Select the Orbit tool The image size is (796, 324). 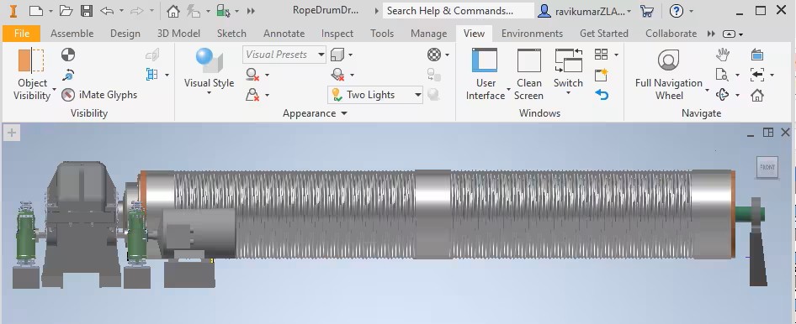pyautogui.click(x=723, y=95)
